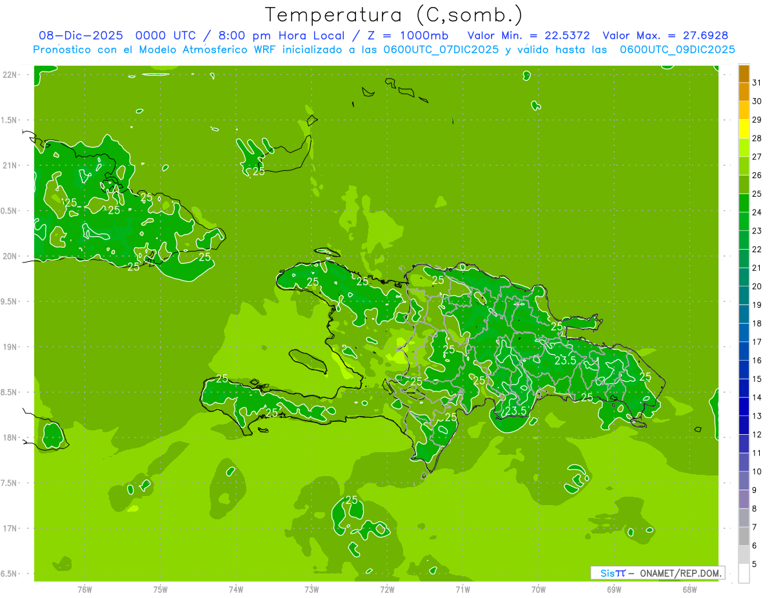Click the color bar segment between 30 and 31
The width and height of the screenshot is (774, 598).
click(744, 92)
